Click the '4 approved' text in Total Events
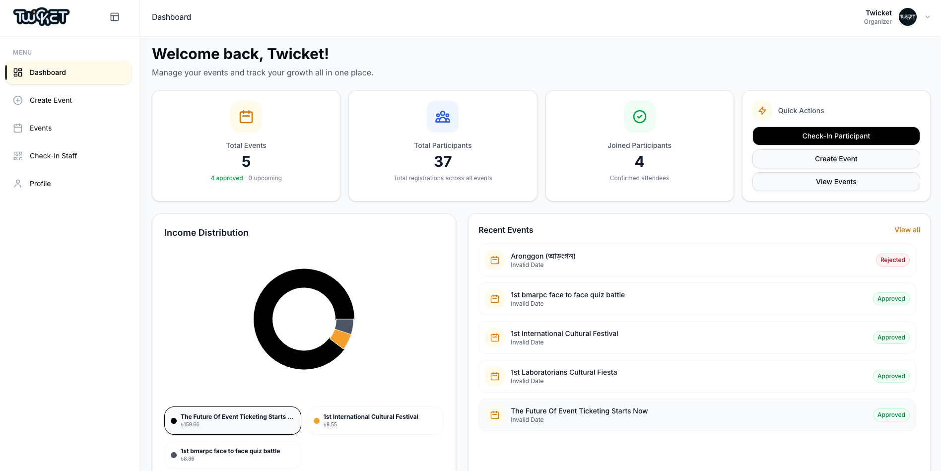941x471 pixels. 227,178
